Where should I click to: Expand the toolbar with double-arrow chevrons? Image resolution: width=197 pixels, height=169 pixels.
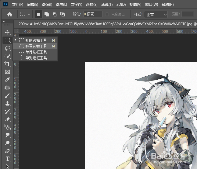coord(4,21)
